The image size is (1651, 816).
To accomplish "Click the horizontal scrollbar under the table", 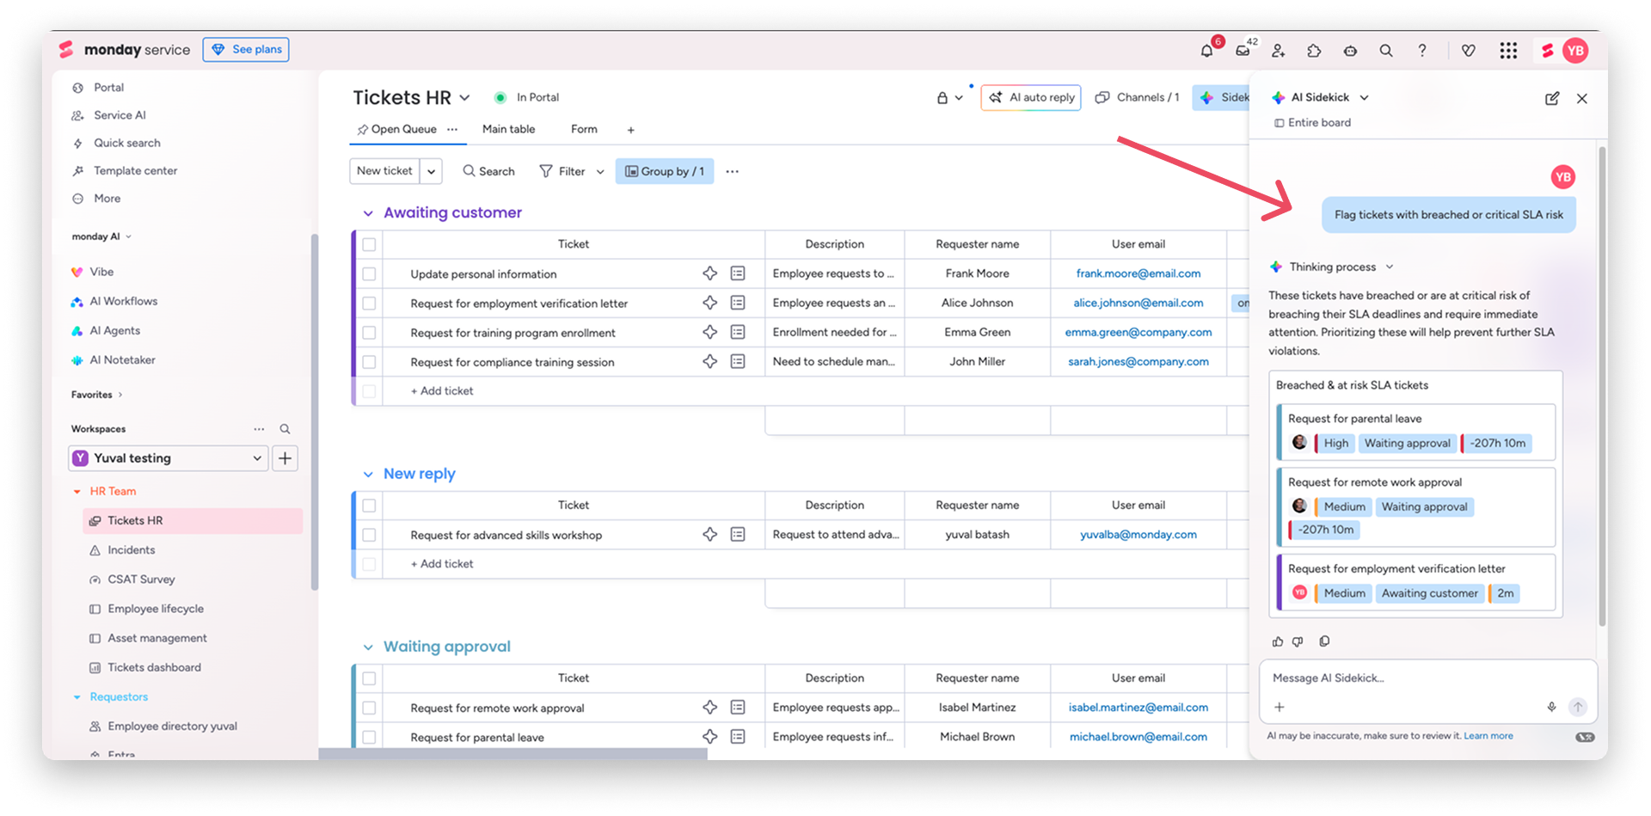I will point(513,754).
